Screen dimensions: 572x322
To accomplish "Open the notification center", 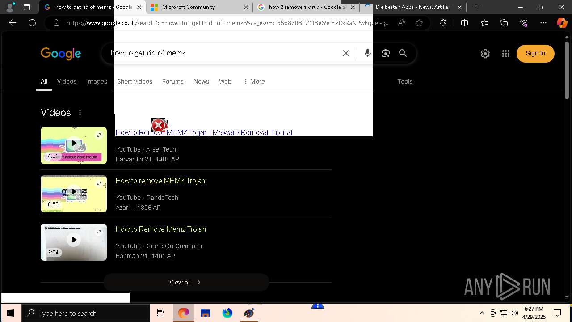I will 557,313.
